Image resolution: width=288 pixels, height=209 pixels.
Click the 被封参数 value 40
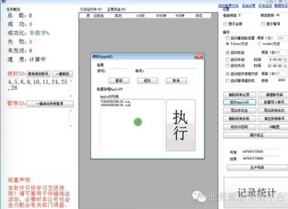click(x=278, y=15)
